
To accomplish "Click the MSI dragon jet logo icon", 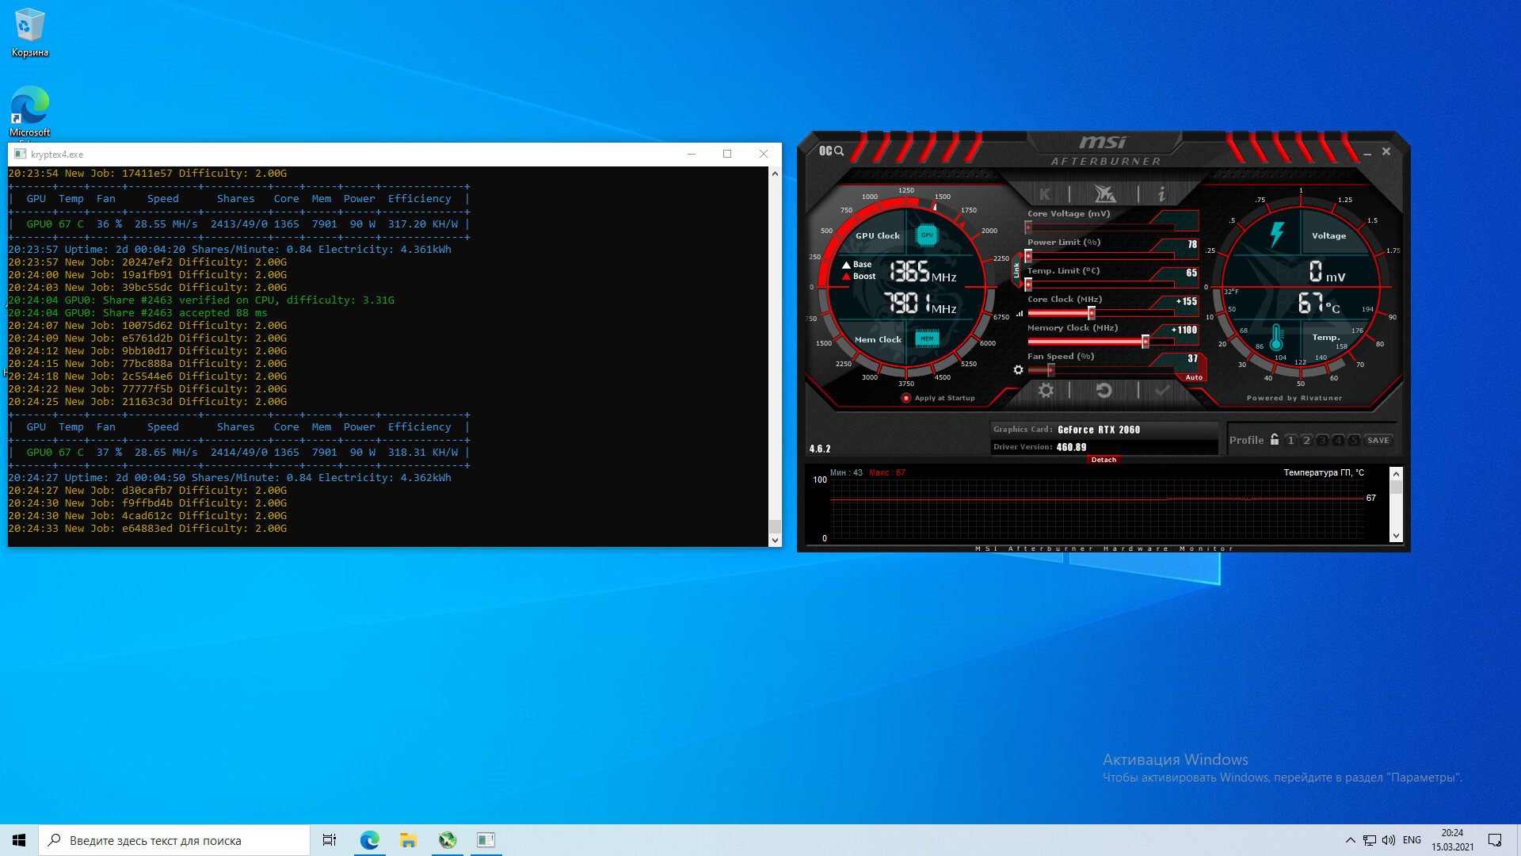I will coord(1104,193).
